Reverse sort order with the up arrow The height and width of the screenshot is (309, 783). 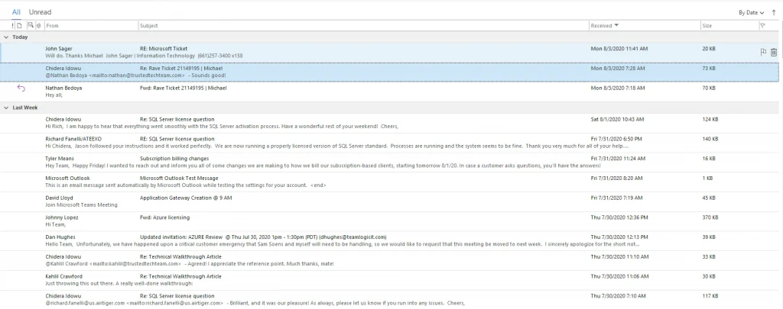coord(773,13)
